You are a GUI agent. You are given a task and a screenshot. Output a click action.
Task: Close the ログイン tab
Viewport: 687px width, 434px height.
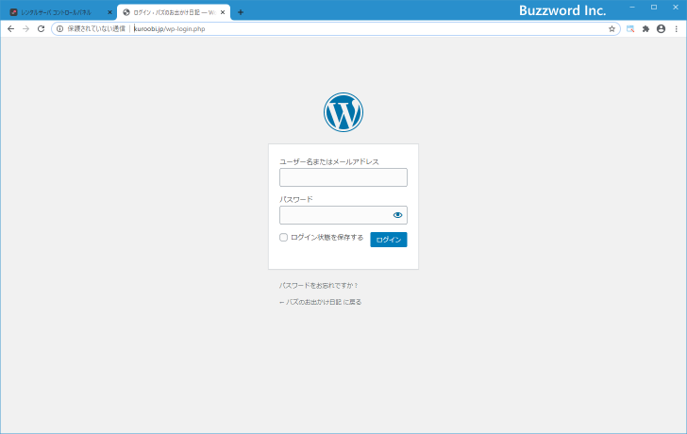[x=223, y=12]
